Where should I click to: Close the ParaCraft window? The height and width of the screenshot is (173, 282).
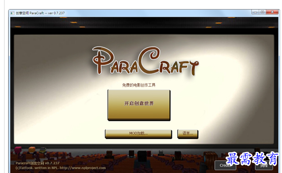click(272, 12)
